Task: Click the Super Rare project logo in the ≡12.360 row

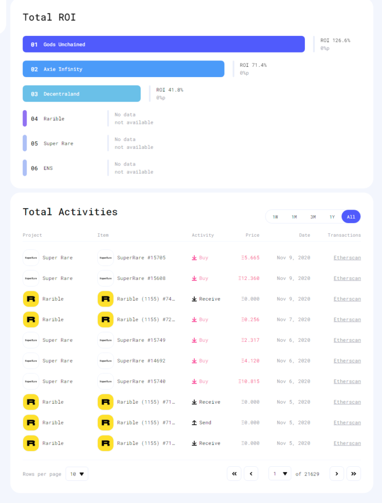Action: (31, 278)
